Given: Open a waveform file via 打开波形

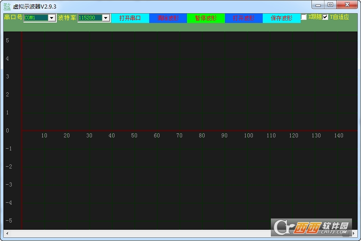Looking at the screenshot, I should 243,18.
